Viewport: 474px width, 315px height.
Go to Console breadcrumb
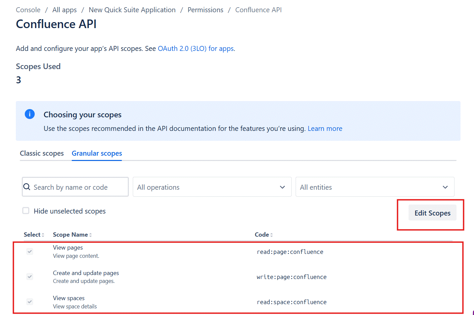click(x=28, y=10)
